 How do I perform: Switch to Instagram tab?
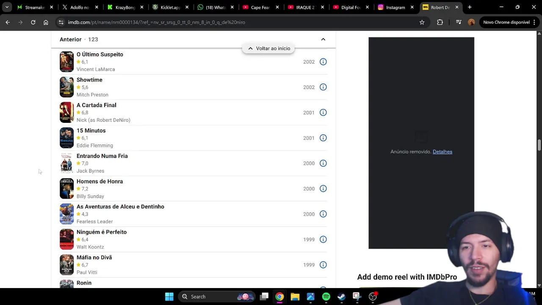pyautogui.click(x=396, y=7)
